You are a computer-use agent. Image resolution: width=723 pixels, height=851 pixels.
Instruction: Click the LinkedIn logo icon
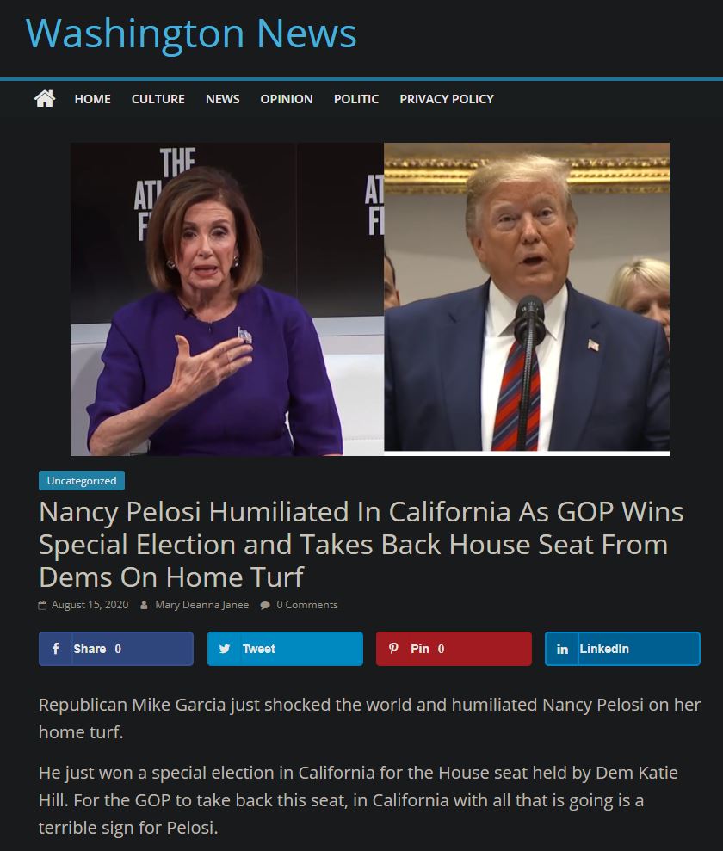pyautogui.click(x=562, y=649)
